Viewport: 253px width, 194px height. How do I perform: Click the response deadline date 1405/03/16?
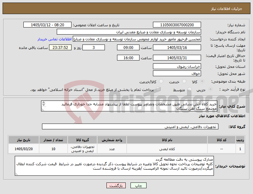[177, 47]
